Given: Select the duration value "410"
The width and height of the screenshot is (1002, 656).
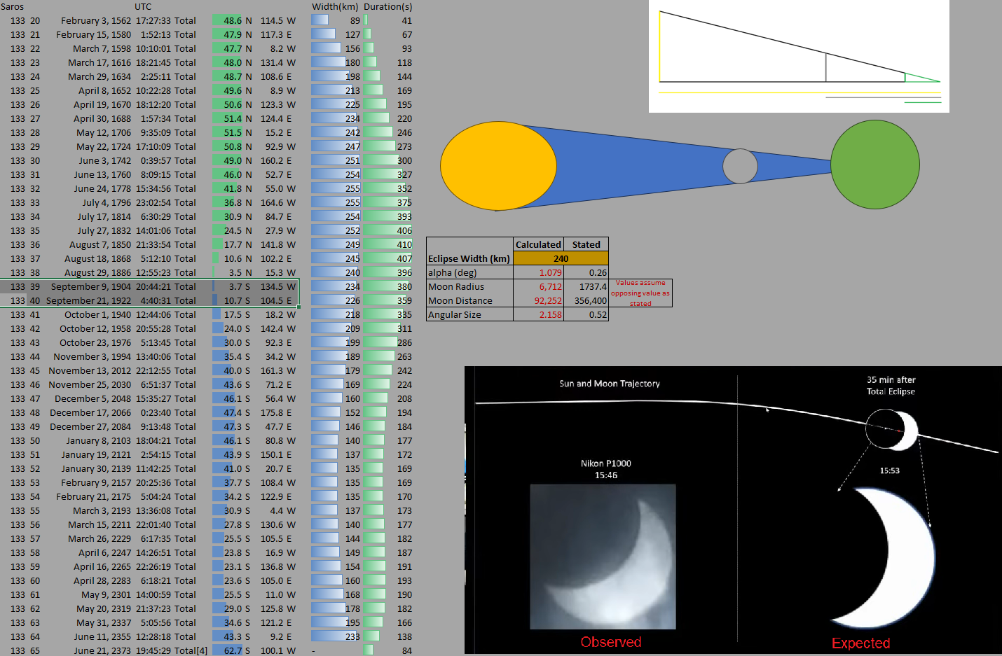Looking at the screenshot, I should click(x=404, y=244).
